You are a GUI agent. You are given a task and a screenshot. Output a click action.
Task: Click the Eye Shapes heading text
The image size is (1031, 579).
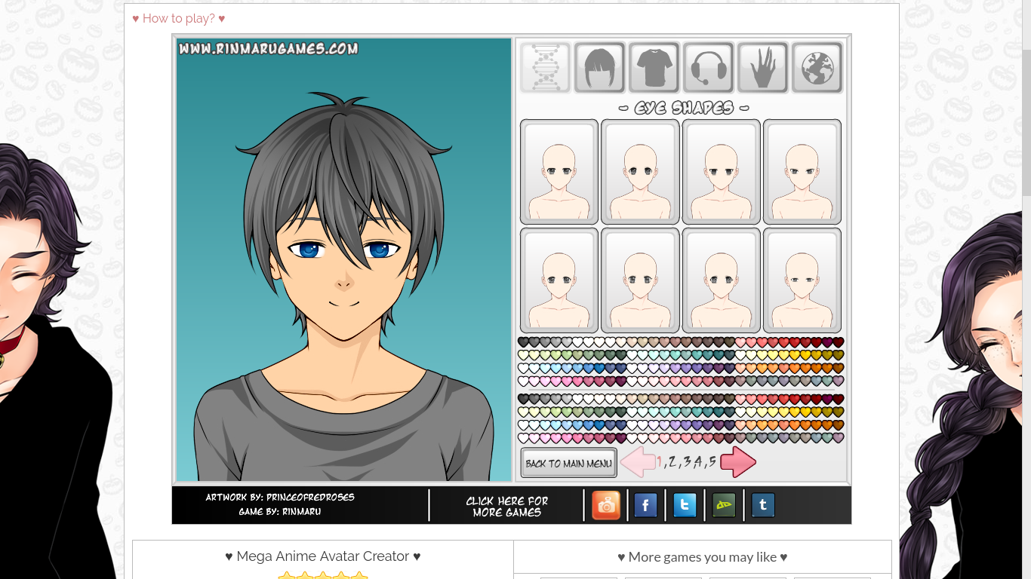point(683,108)
